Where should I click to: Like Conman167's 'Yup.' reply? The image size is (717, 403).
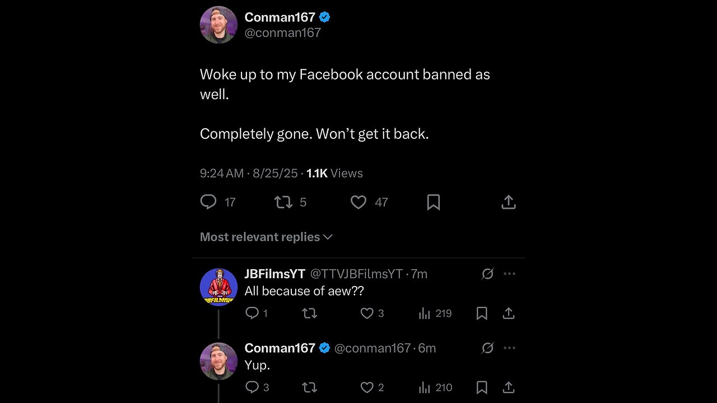pyautogui.click(x=367, y=387)
